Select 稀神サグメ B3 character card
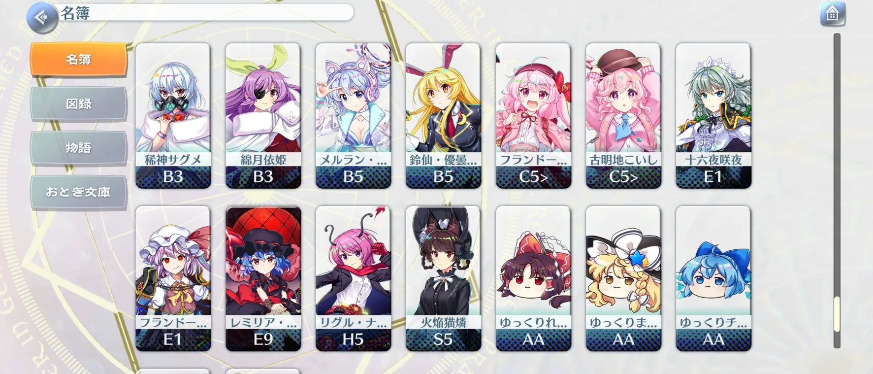The image size is (873, 374). (x=173, y=116)
